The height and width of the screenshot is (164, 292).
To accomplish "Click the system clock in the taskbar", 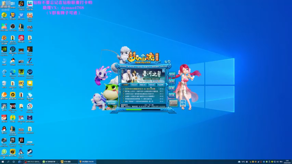I will coord(287,162).
